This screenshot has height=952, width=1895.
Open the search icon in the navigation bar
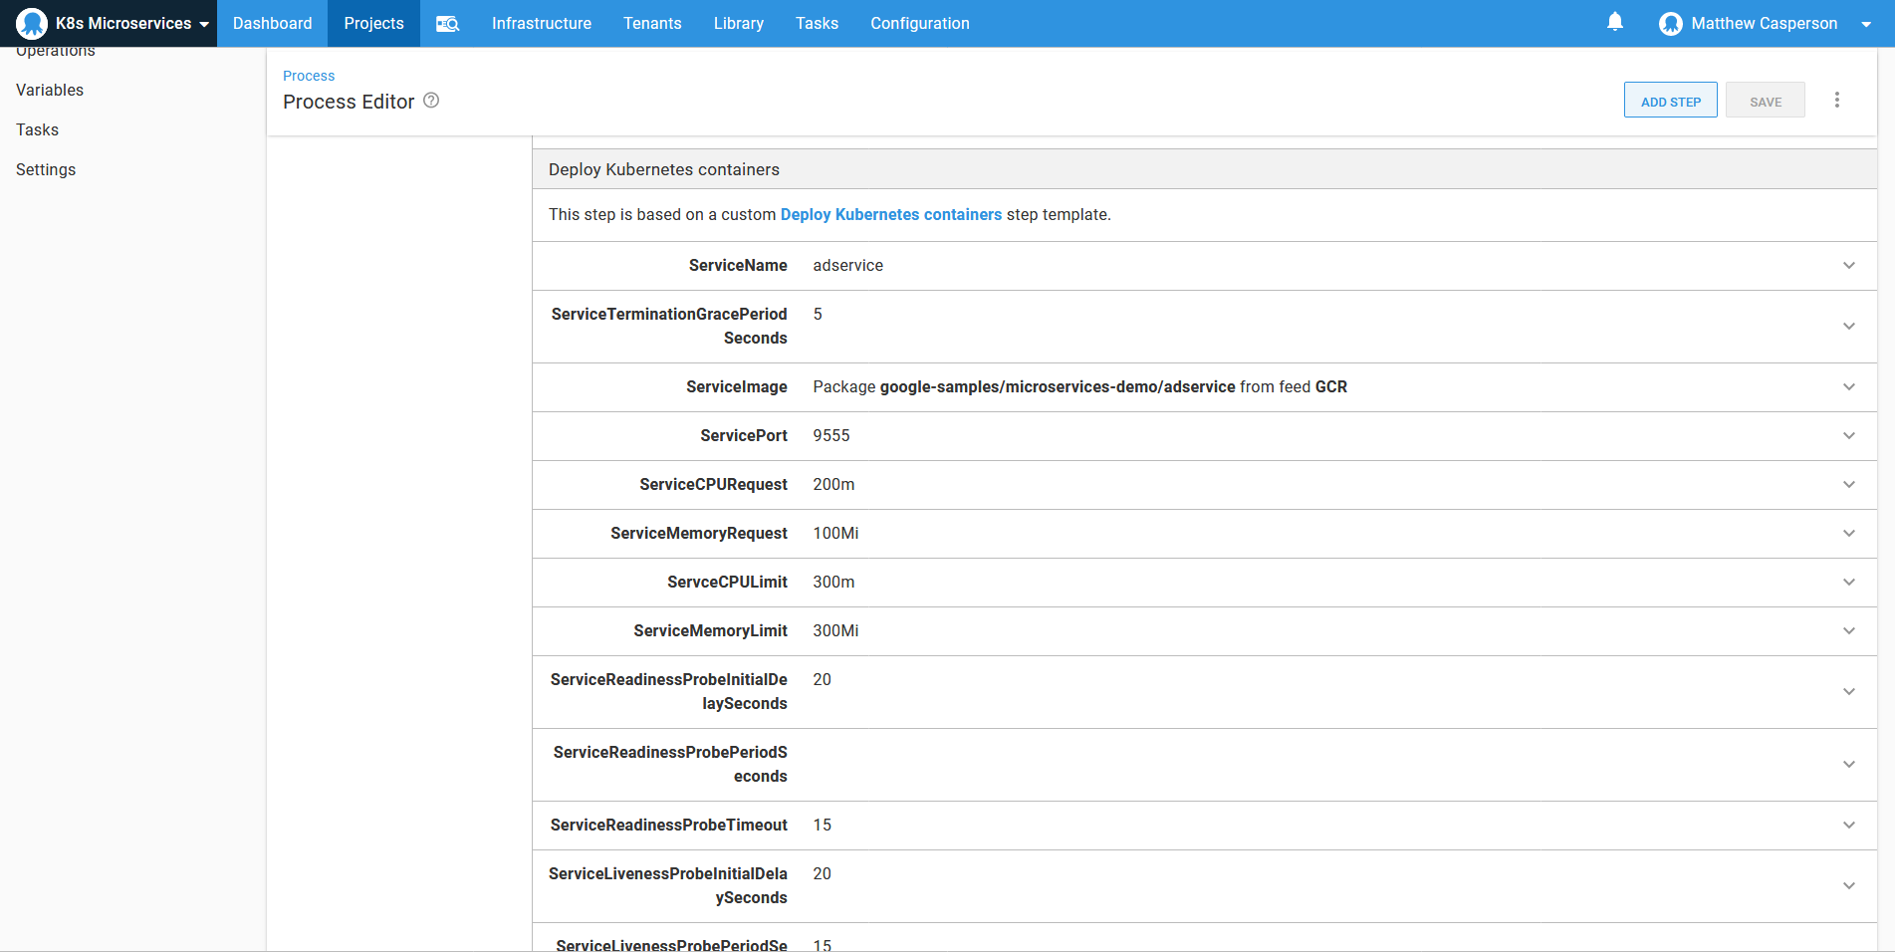coord(447,23)
